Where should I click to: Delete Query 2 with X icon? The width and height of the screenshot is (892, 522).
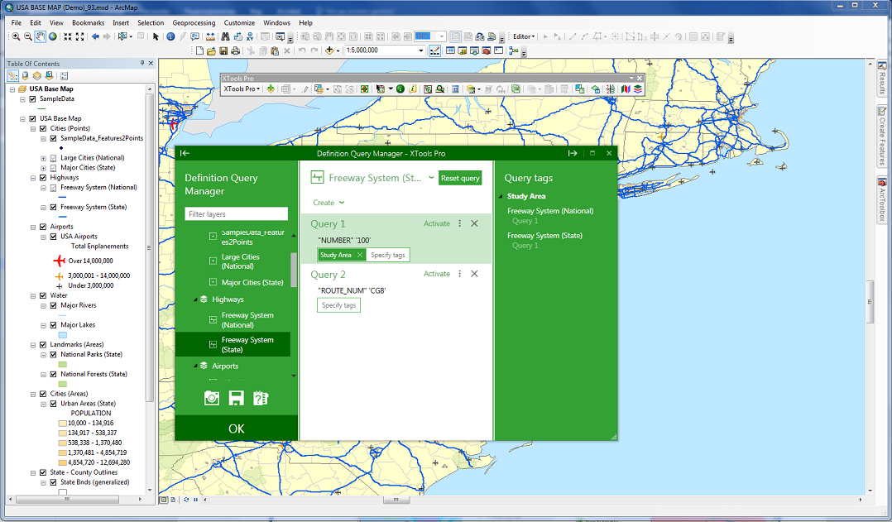474,274
